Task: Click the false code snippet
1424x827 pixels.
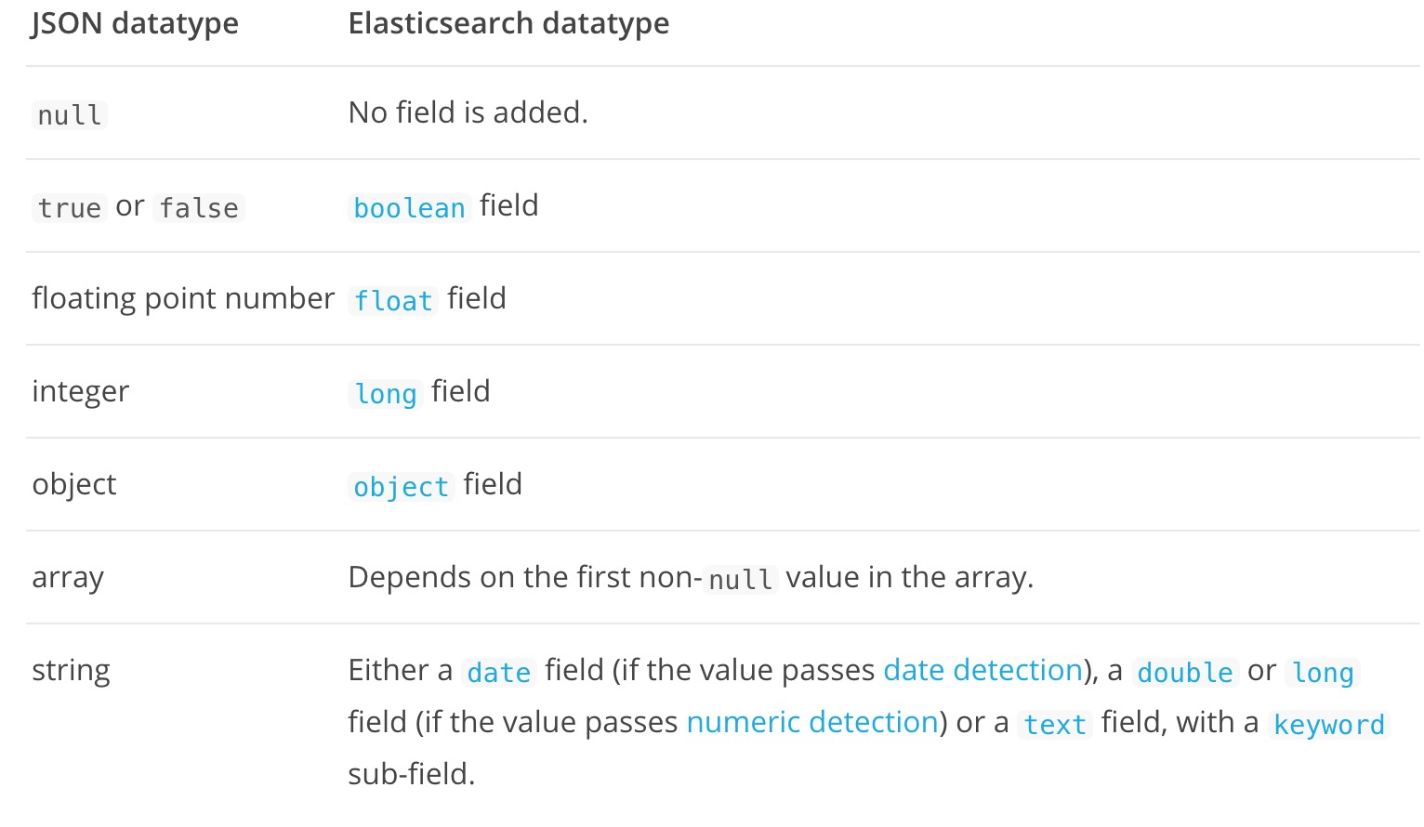Action: coord(199,208)
